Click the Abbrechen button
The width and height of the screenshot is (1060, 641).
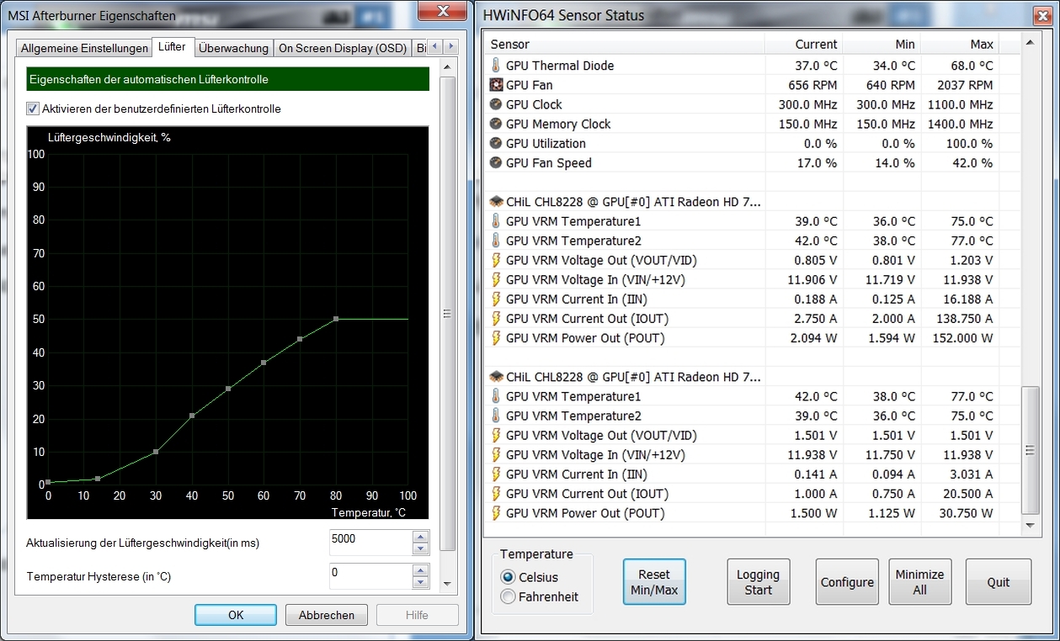(x=327, y=615)
